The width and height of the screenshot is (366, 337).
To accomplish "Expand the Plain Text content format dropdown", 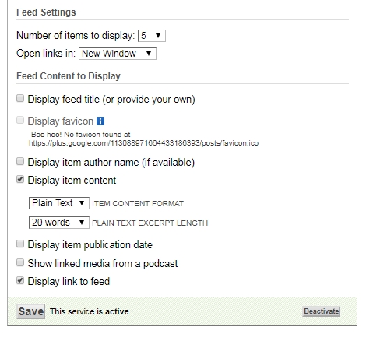I will point(59,203).
